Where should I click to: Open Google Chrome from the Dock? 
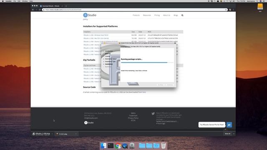click(x=118, y=146)
